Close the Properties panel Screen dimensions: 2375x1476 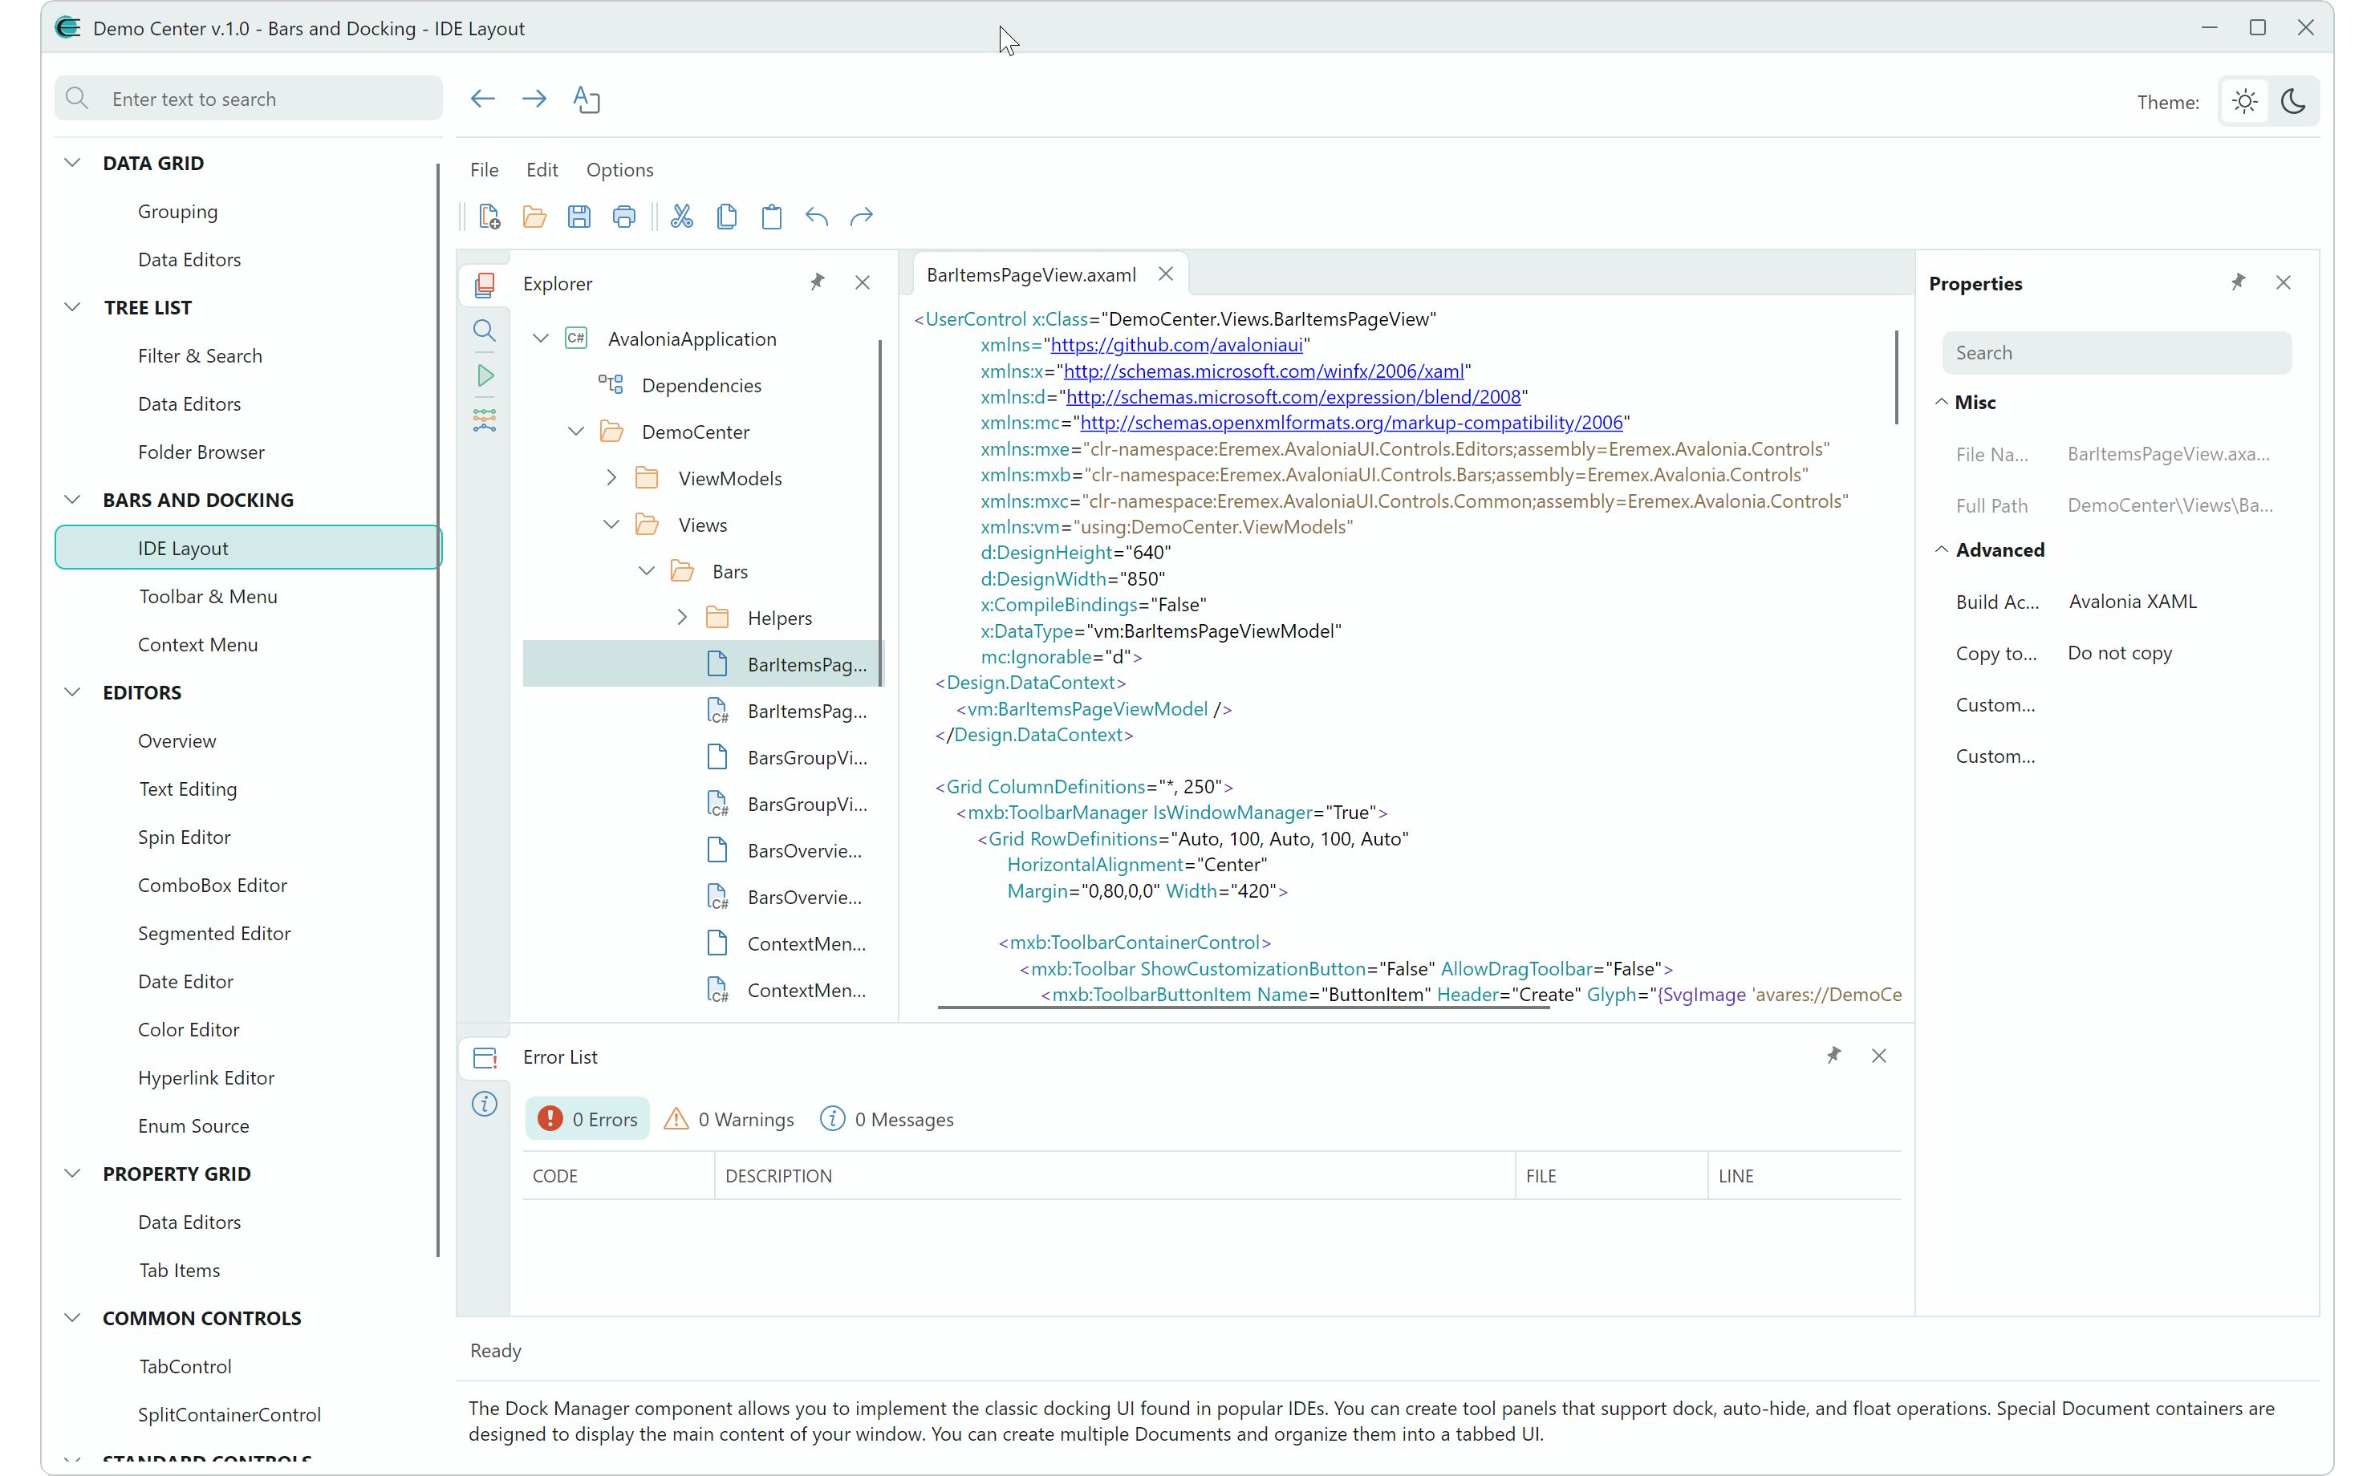click(x=2282, y=282)
